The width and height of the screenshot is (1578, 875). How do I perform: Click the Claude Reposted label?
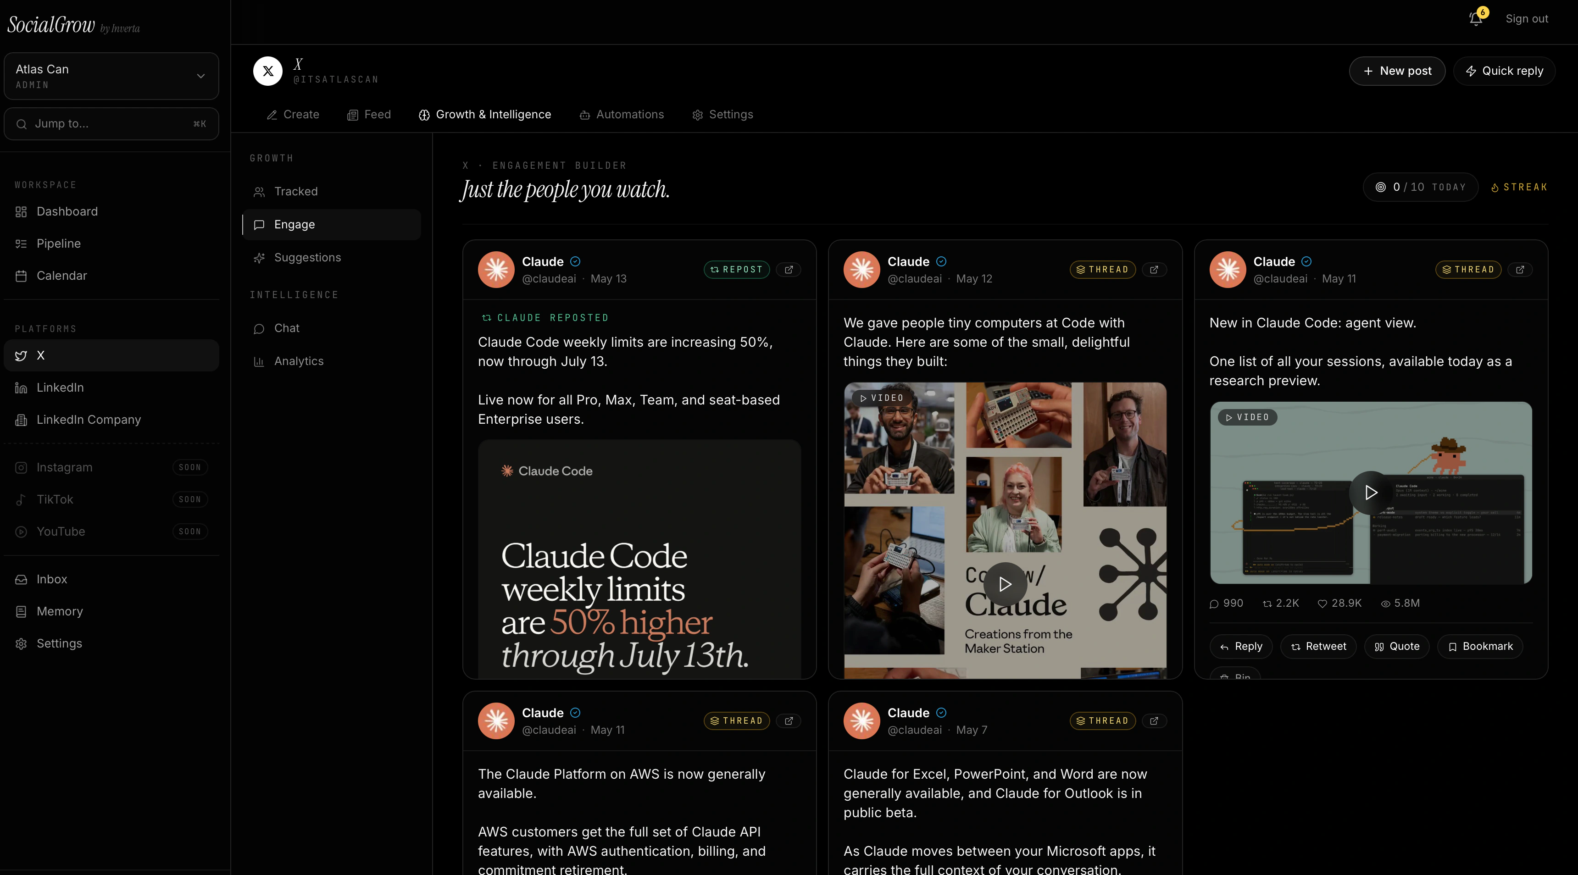(x=545, y=318)
